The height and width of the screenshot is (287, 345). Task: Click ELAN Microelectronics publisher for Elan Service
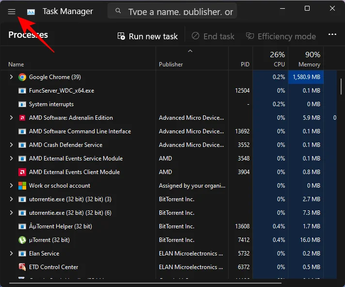point(191,254)
